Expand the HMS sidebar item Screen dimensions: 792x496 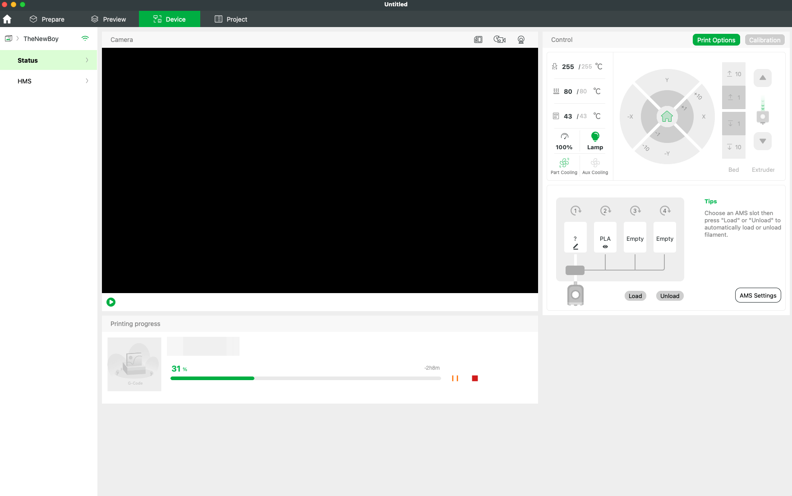(49, 81)
